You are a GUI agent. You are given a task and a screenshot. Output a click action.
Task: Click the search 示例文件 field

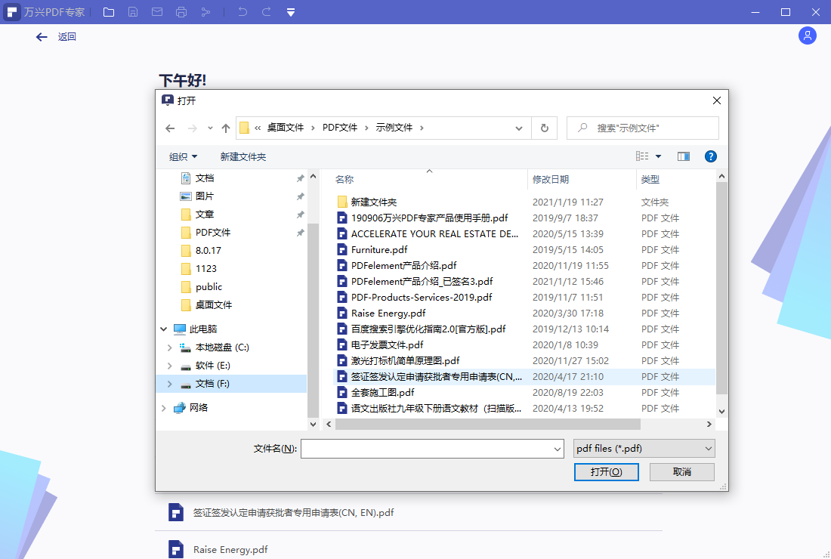(642, 128)
